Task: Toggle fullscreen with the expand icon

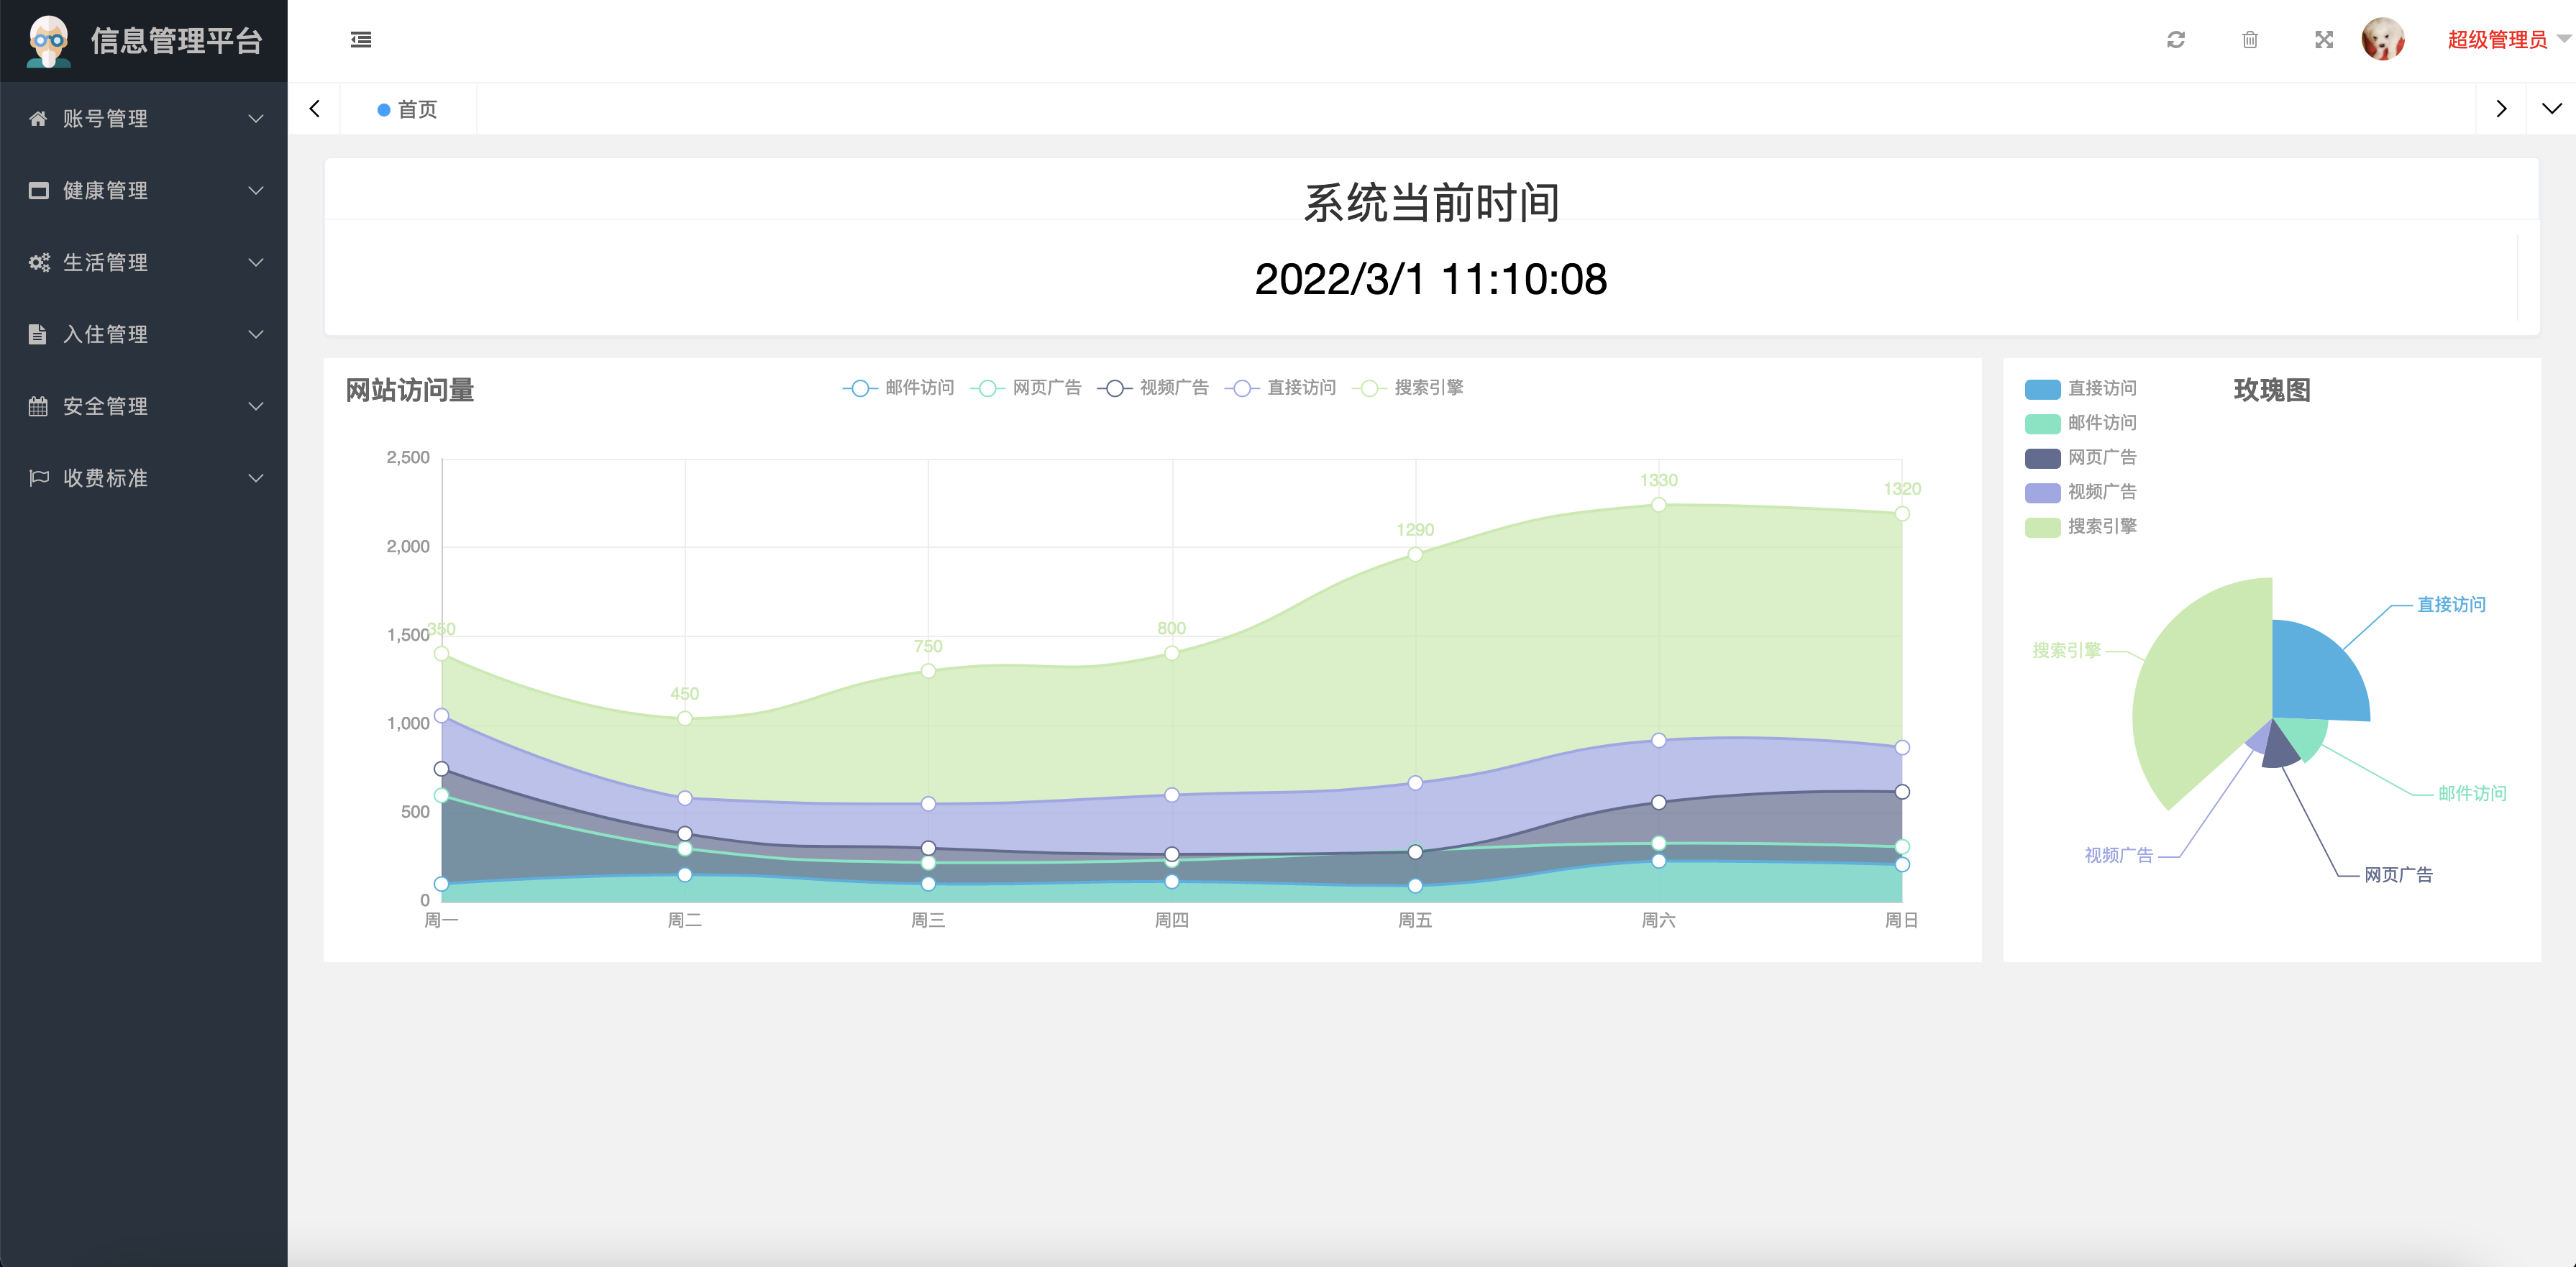Action: [x=2323, y=40]
